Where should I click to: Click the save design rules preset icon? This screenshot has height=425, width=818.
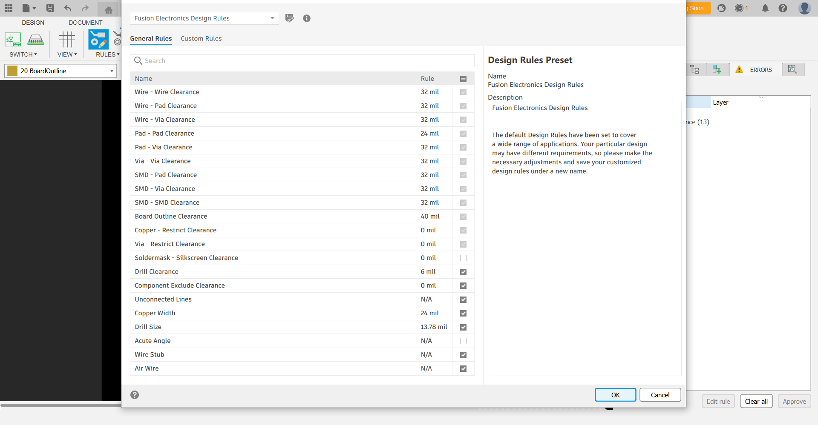(290, 18)
